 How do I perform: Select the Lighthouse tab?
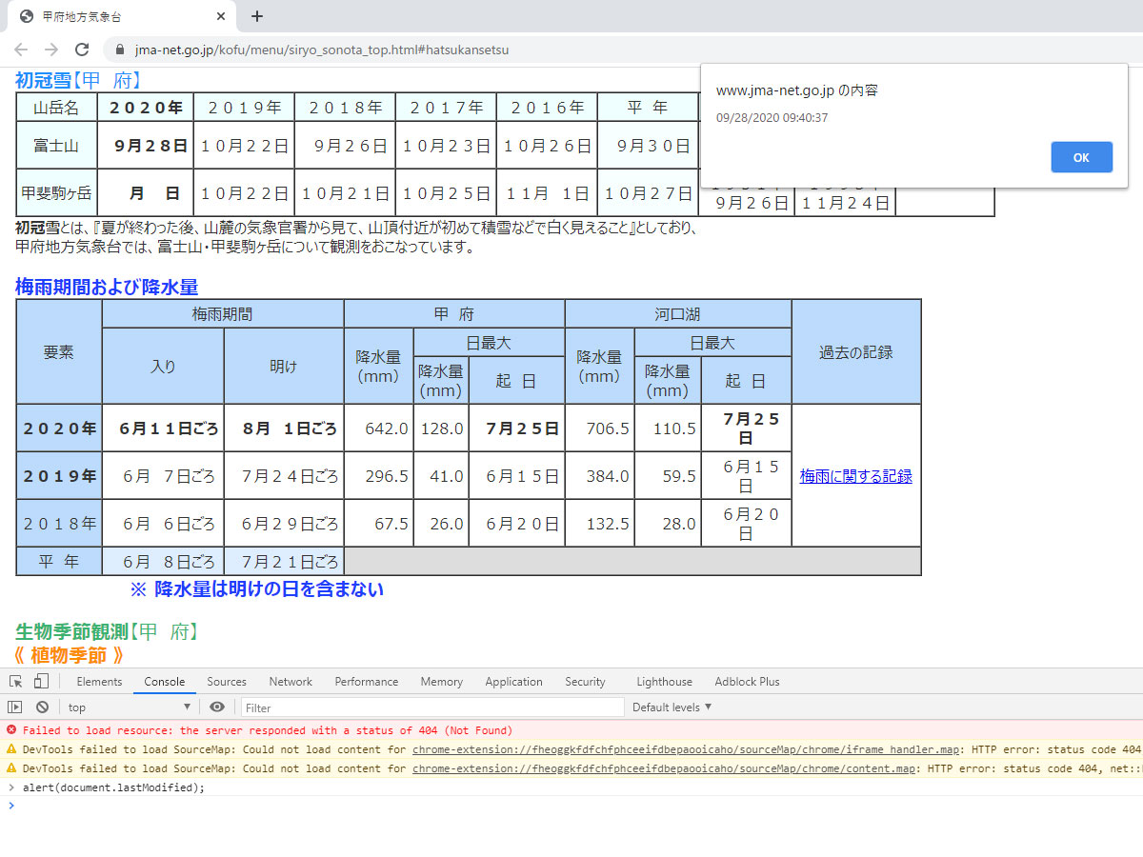(x=664, y=682)
